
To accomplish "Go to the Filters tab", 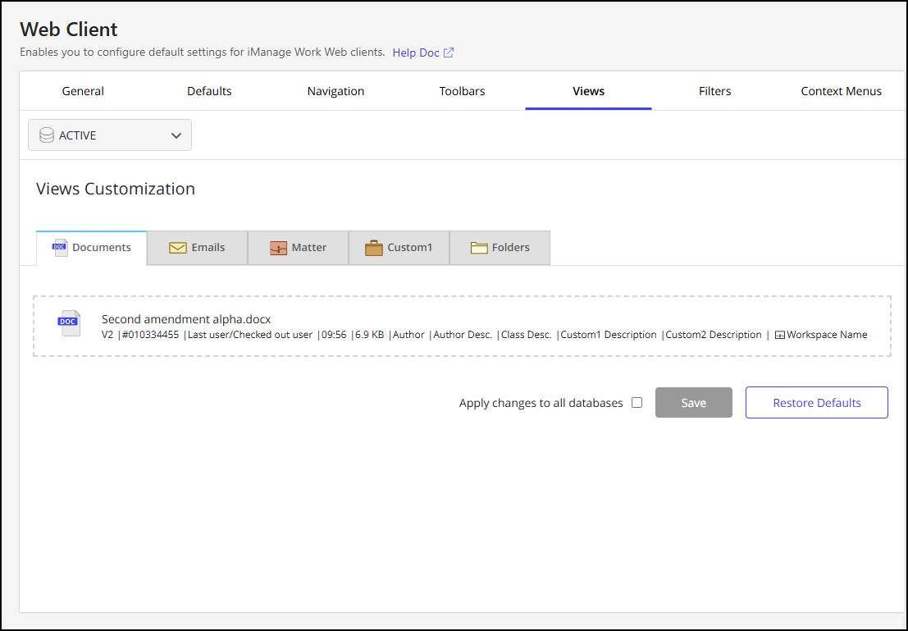I will click(714, 91).
